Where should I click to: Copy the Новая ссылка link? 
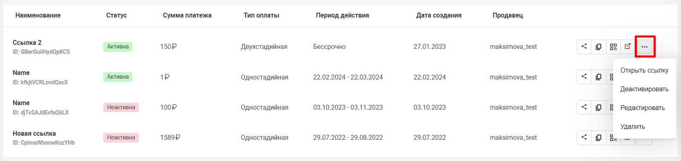[598, 137]
